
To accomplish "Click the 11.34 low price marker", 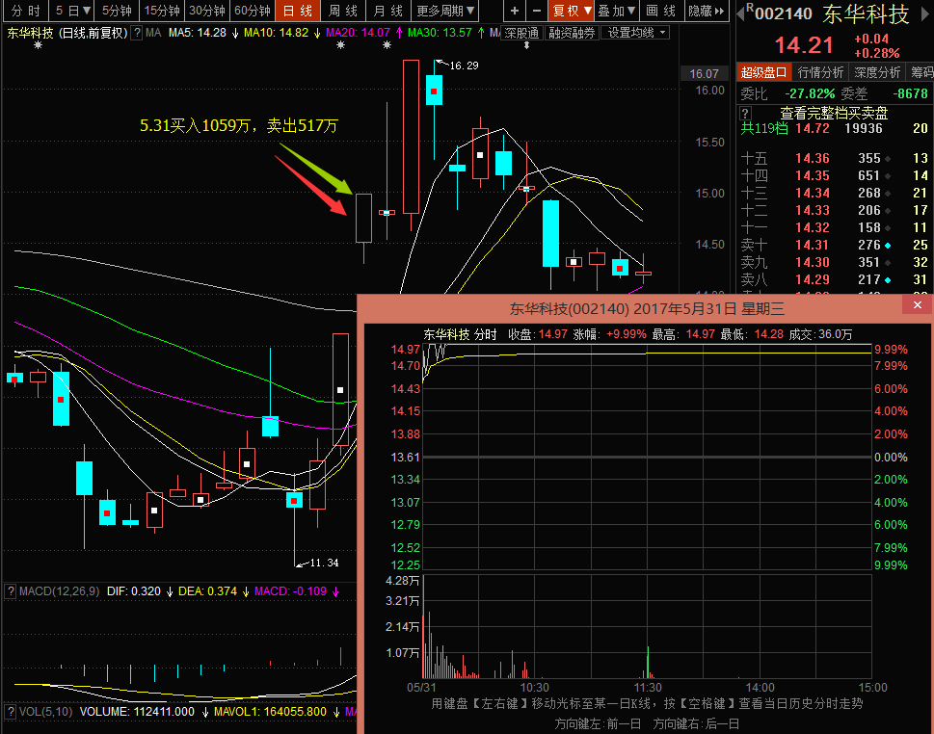I will coord(324,563).
